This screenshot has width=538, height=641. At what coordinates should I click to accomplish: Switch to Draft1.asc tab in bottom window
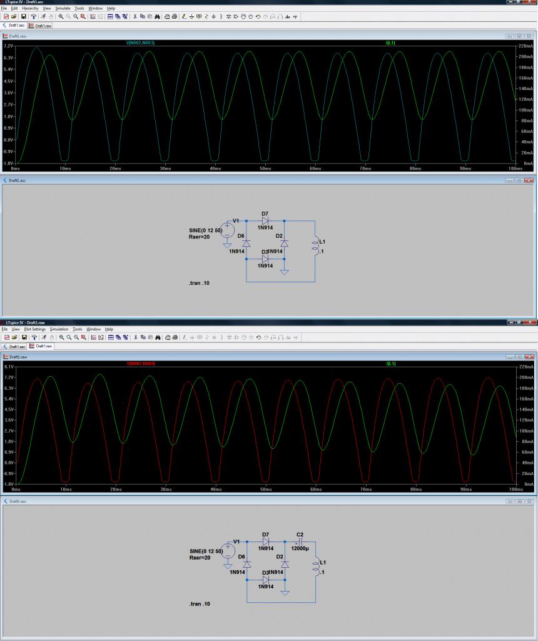(x=14, y=346)
